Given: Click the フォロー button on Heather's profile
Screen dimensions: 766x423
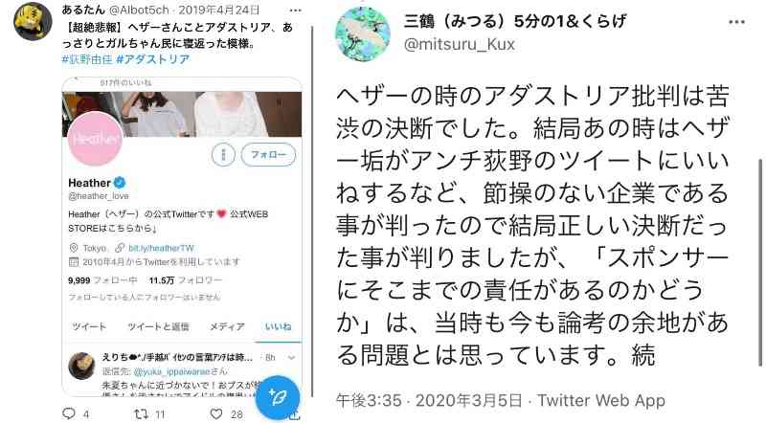Looking at the screenshot, I should 268,155.
